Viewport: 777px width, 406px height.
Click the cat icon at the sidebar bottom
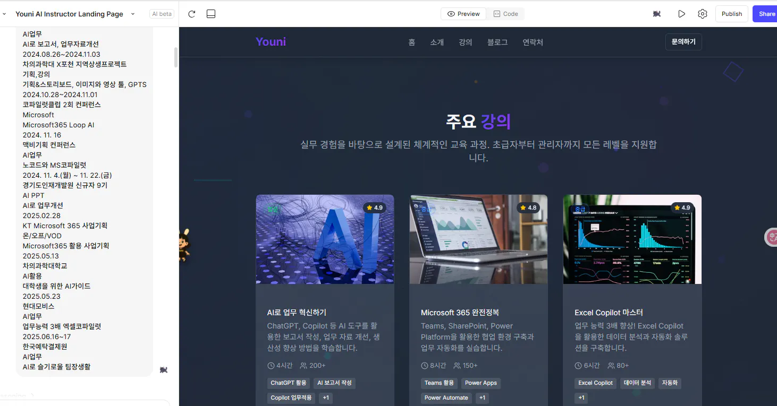pos(164,370)
